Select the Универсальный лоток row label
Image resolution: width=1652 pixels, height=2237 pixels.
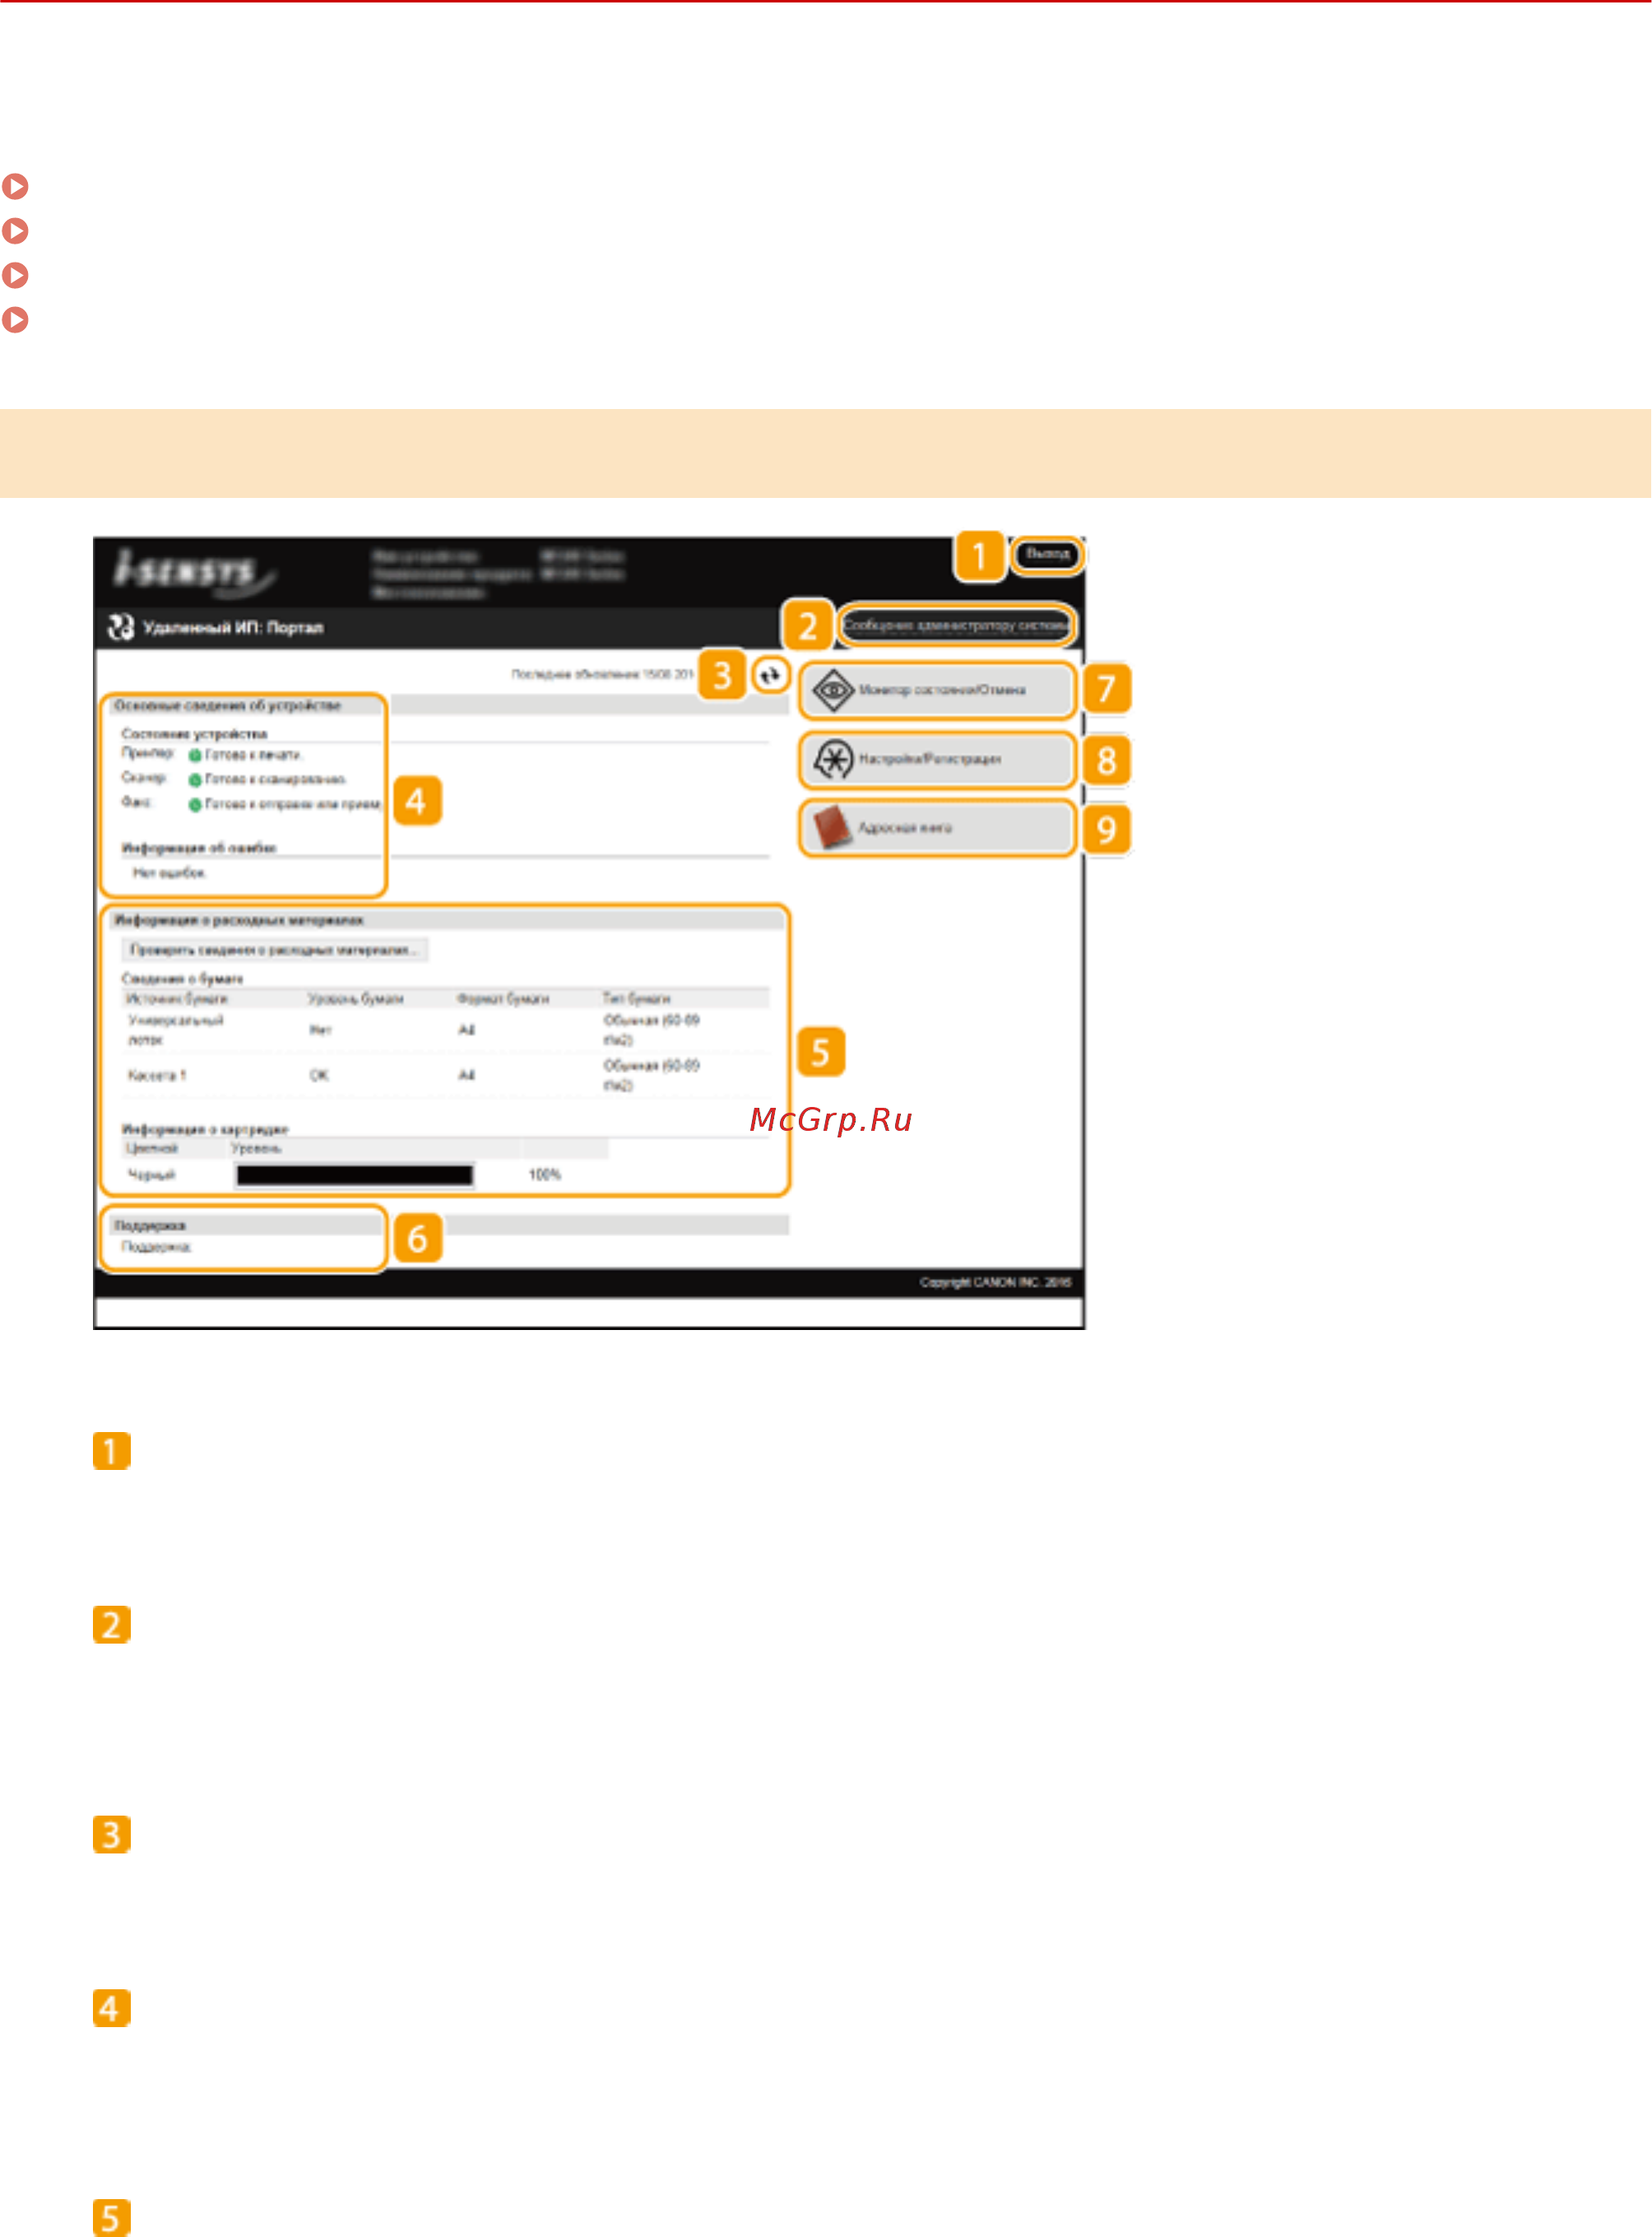coord(175,1030)
